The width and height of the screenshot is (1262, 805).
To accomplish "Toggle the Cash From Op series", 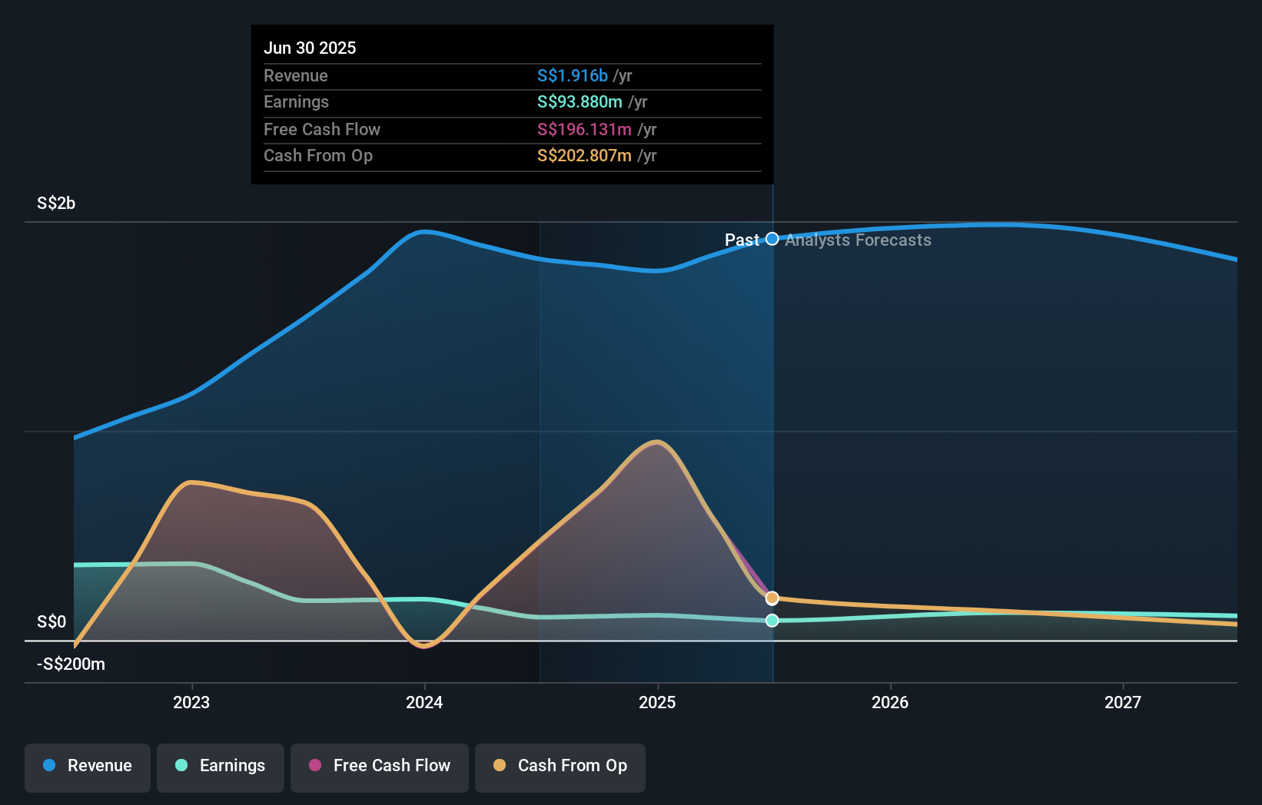I will (x=560, y=767).
